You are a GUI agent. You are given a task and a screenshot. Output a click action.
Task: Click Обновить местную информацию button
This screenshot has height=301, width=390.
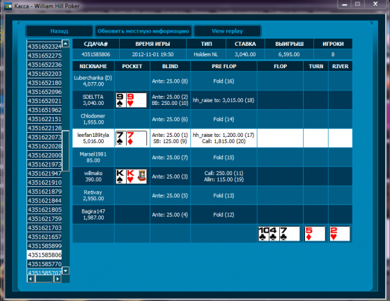pos(143,31)
